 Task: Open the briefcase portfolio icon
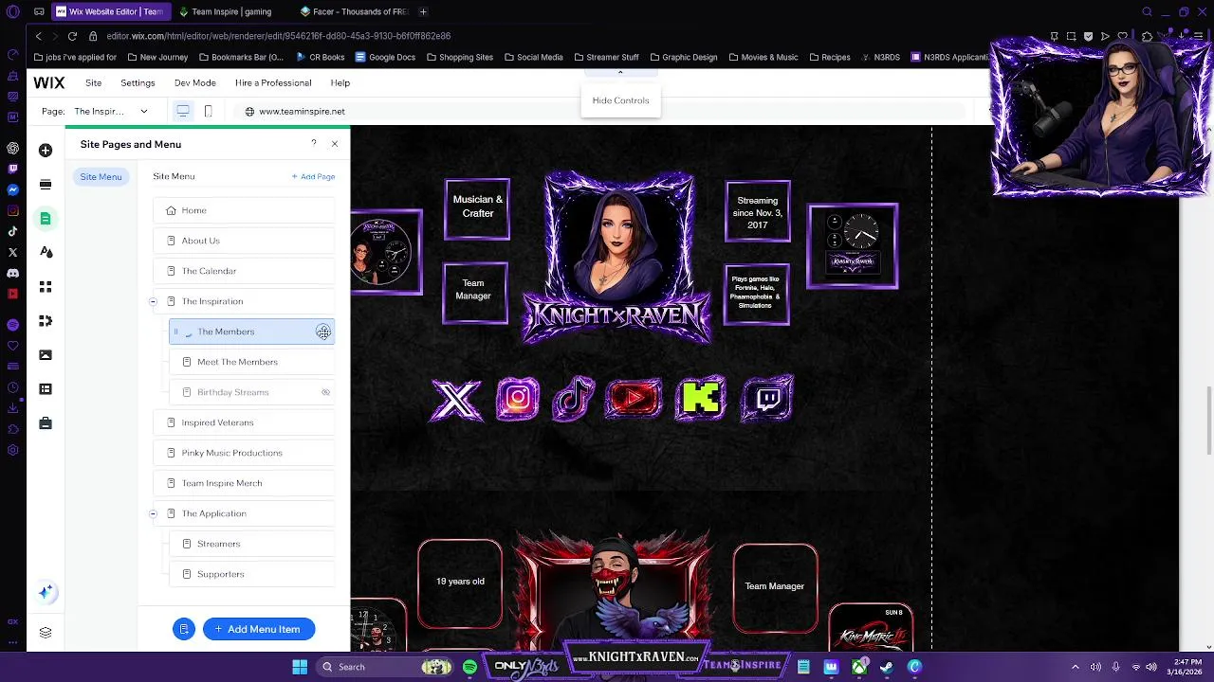click(46, 423)
